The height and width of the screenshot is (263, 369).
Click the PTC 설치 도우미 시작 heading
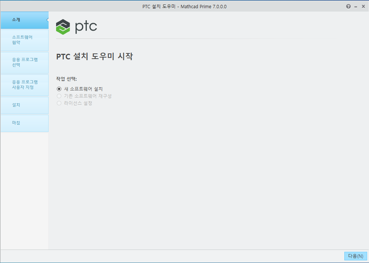(x=95, y=56)
